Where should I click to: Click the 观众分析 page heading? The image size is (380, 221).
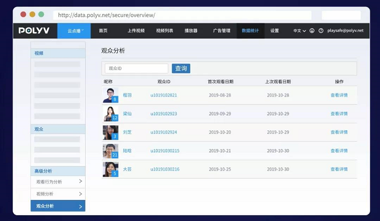113,51
